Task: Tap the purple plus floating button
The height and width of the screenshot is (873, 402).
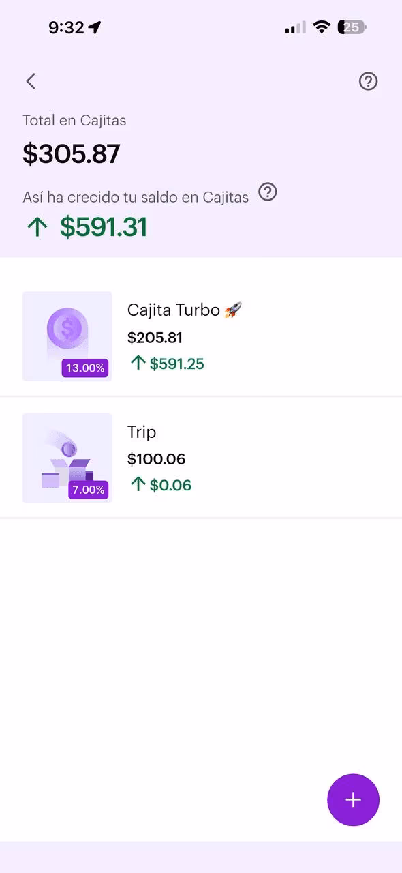Action: point(353,800)
